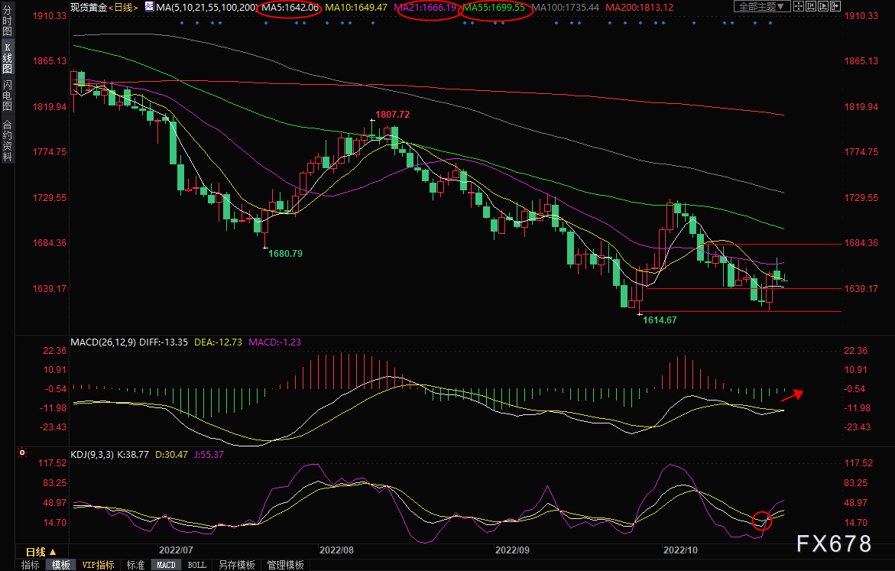Click the 现货黄金 instrument title
895x571 pixels.
click(89, 8)
